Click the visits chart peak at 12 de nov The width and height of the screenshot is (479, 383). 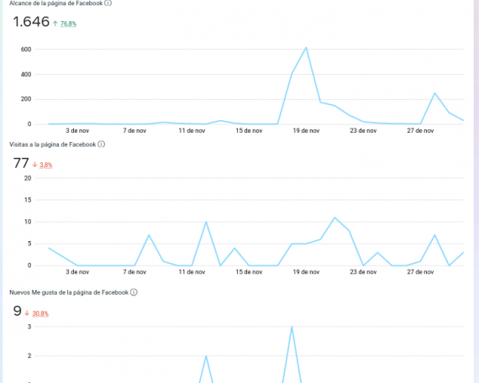click(x=206, y=222)
